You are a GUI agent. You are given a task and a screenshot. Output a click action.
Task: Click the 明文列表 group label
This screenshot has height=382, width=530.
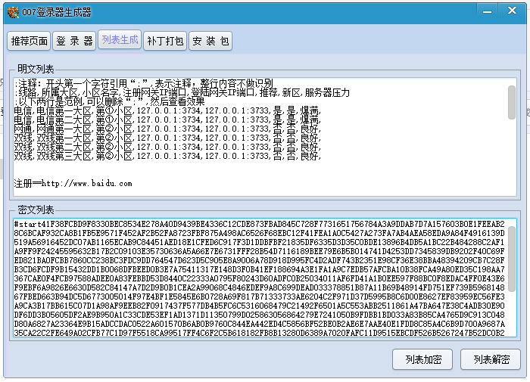tap(33, 69)
